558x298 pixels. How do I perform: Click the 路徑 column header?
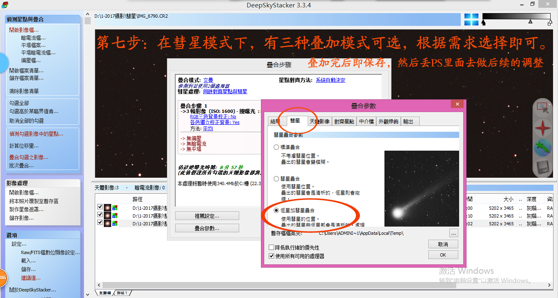(x=137, y=199)
